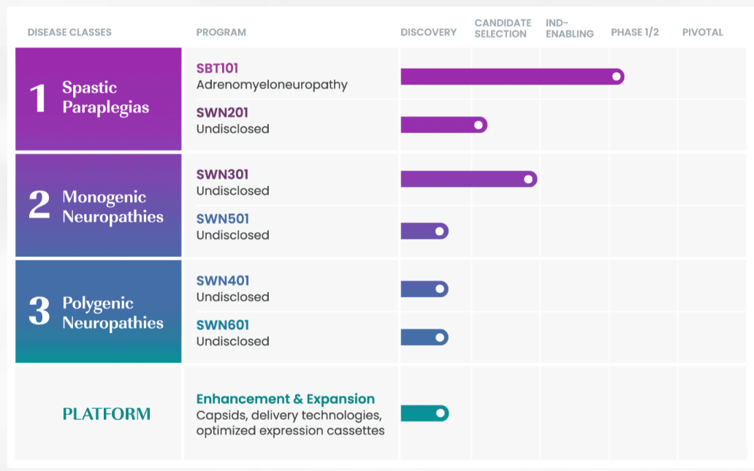Select the SWN201 program label

tap(222, 112)
